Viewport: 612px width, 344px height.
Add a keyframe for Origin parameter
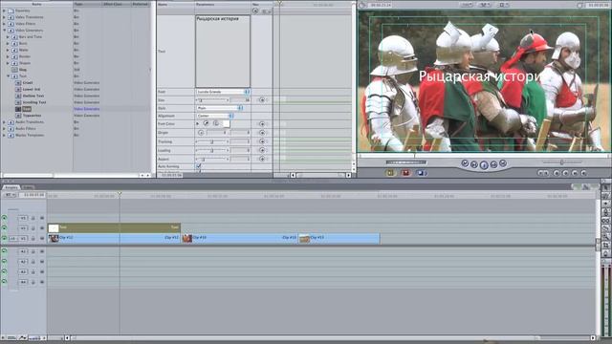[x=262, y=133]
